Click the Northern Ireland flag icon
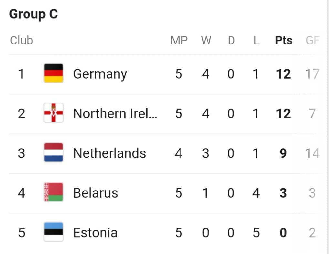Viewport: 329px width, 254px height. point(53,113)
